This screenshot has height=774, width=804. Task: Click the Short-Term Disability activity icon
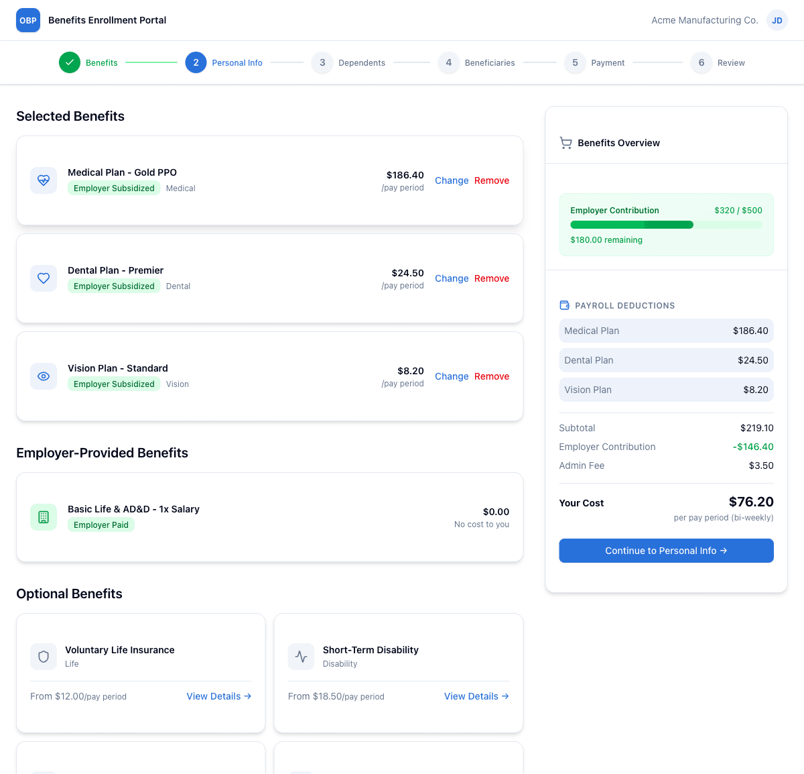pyautogui.click(x=301, y=657)
